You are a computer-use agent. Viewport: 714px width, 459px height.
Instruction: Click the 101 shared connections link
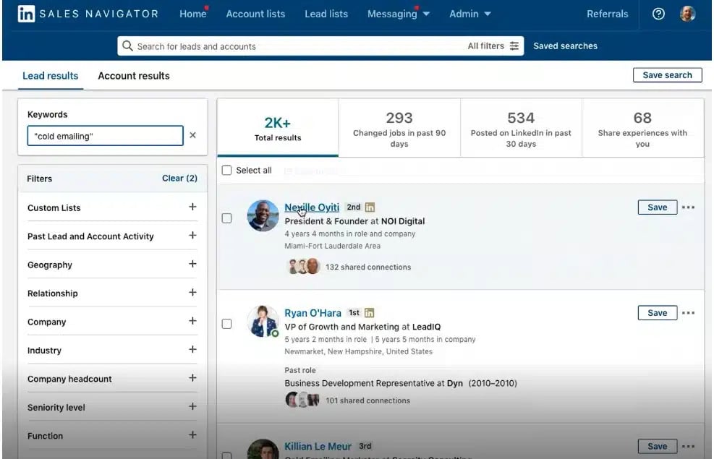(x=367, y=400)
